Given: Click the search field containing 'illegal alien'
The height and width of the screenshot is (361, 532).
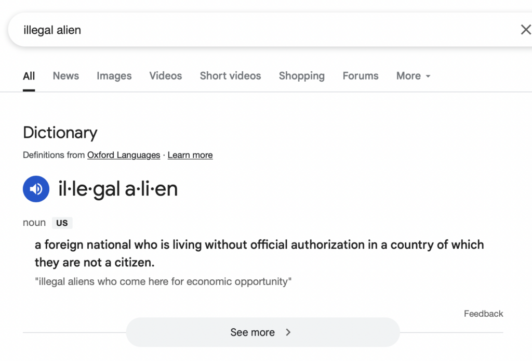Looking at the screenshot, I should (264, 30).
